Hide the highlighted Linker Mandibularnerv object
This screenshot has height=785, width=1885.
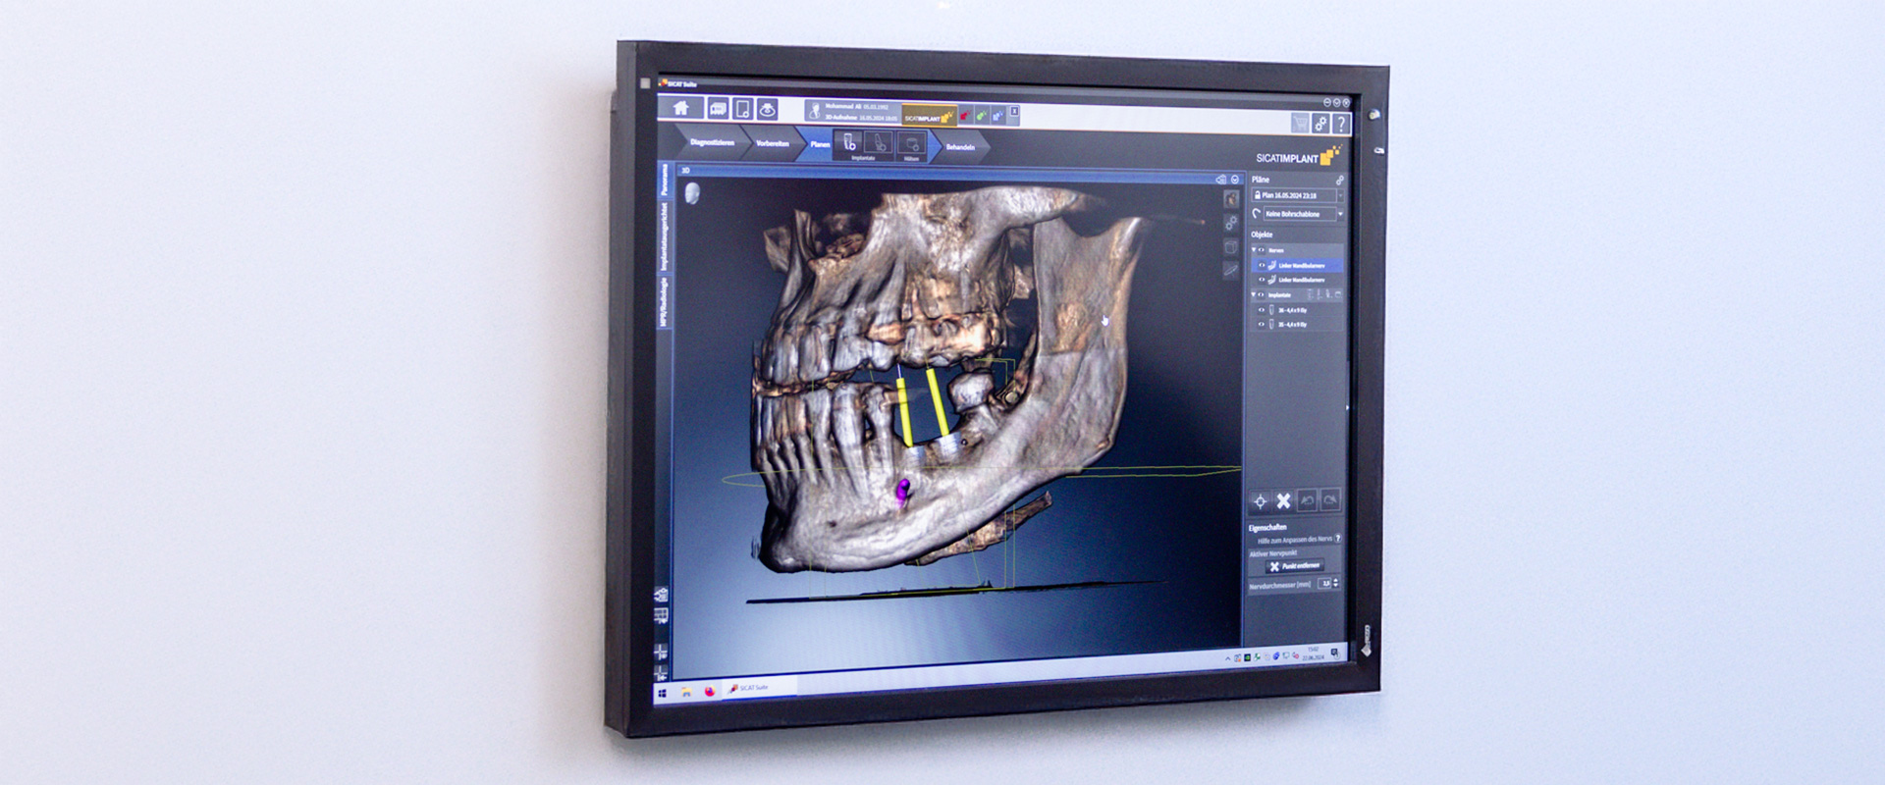pyautogui.click(x=1262, y=265)
